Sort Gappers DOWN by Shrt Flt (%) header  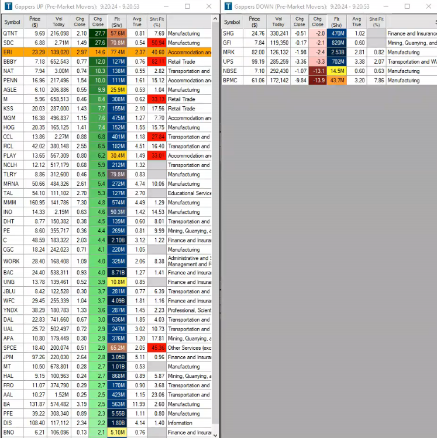(376, 22)
